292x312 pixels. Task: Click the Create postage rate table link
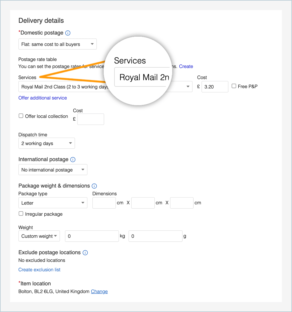[x=186, y=66]
